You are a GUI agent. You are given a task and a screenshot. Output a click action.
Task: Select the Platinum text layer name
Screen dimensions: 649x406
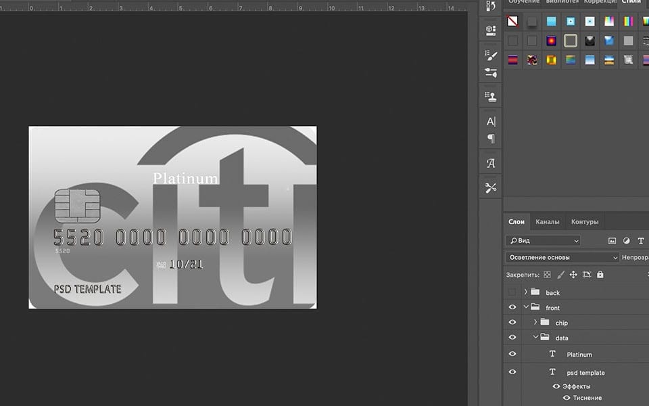(579, 355)
